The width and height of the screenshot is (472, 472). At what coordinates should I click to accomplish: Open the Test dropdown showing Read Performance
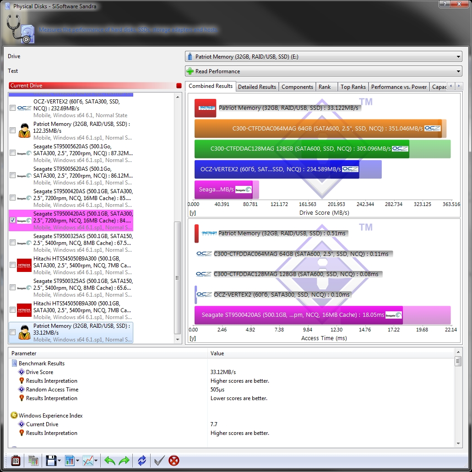(324, 71)
